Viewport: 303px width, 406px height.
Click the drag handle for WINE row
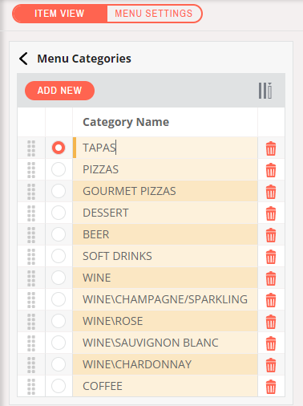click(x=31, y=278)
